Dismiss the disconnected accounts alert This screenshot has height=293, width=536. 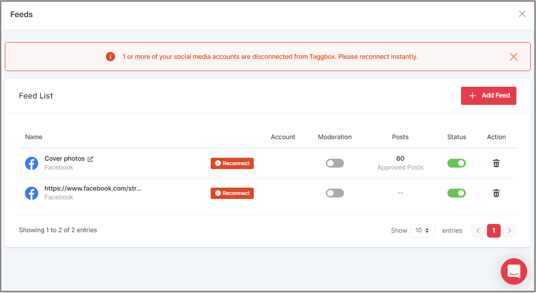tap(513, 57)
